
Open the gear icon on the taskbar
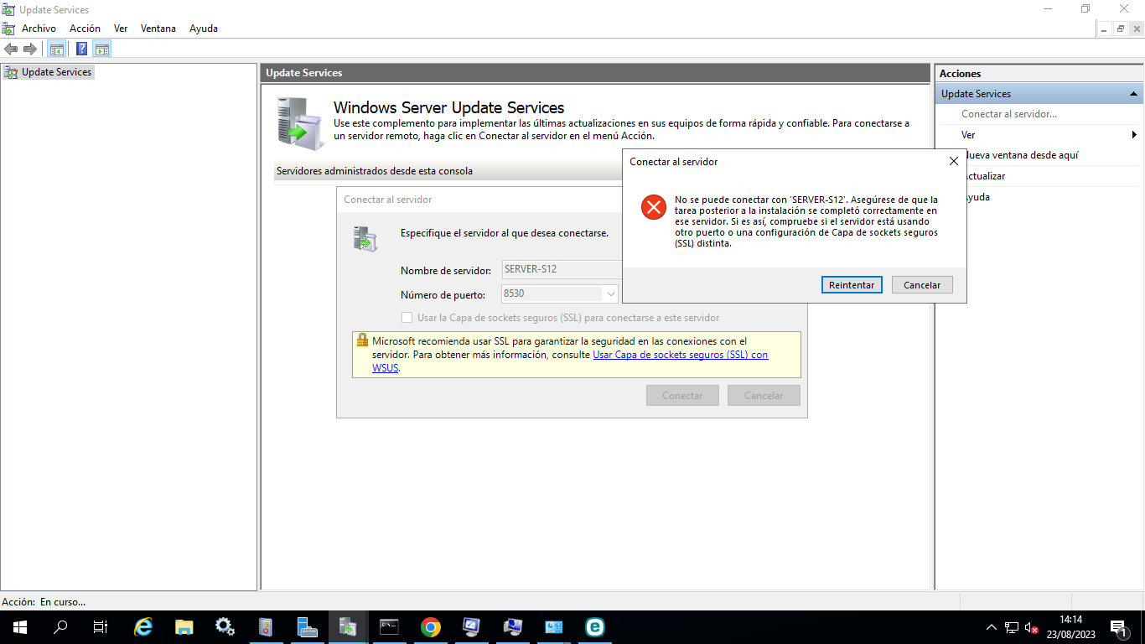pyautogui.click(x=225, y=626)
